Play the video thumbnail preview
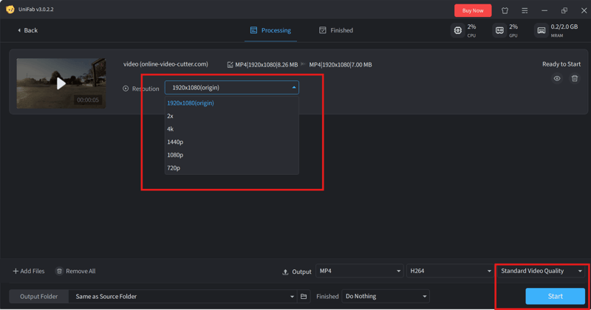Screen dimensions: 591x310 tap(61, 83)
